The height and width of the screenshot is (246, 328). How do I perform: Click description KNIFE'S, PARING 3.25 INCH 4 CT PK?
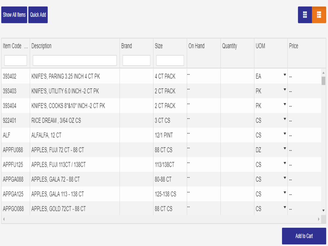tap(66, 76)
